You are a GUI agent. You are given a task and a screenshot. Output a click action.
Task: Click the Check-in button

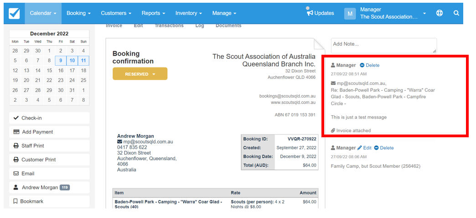coord(49,118)
